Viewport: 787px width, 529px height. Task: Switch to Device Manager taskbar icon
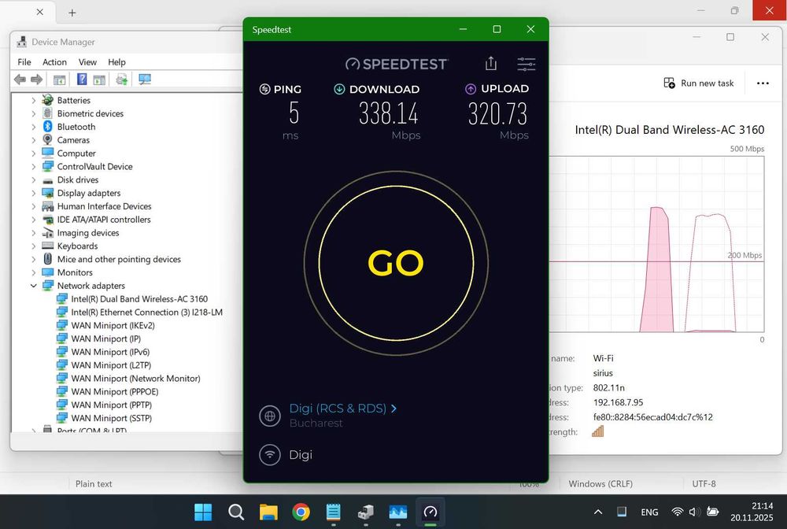366,512
